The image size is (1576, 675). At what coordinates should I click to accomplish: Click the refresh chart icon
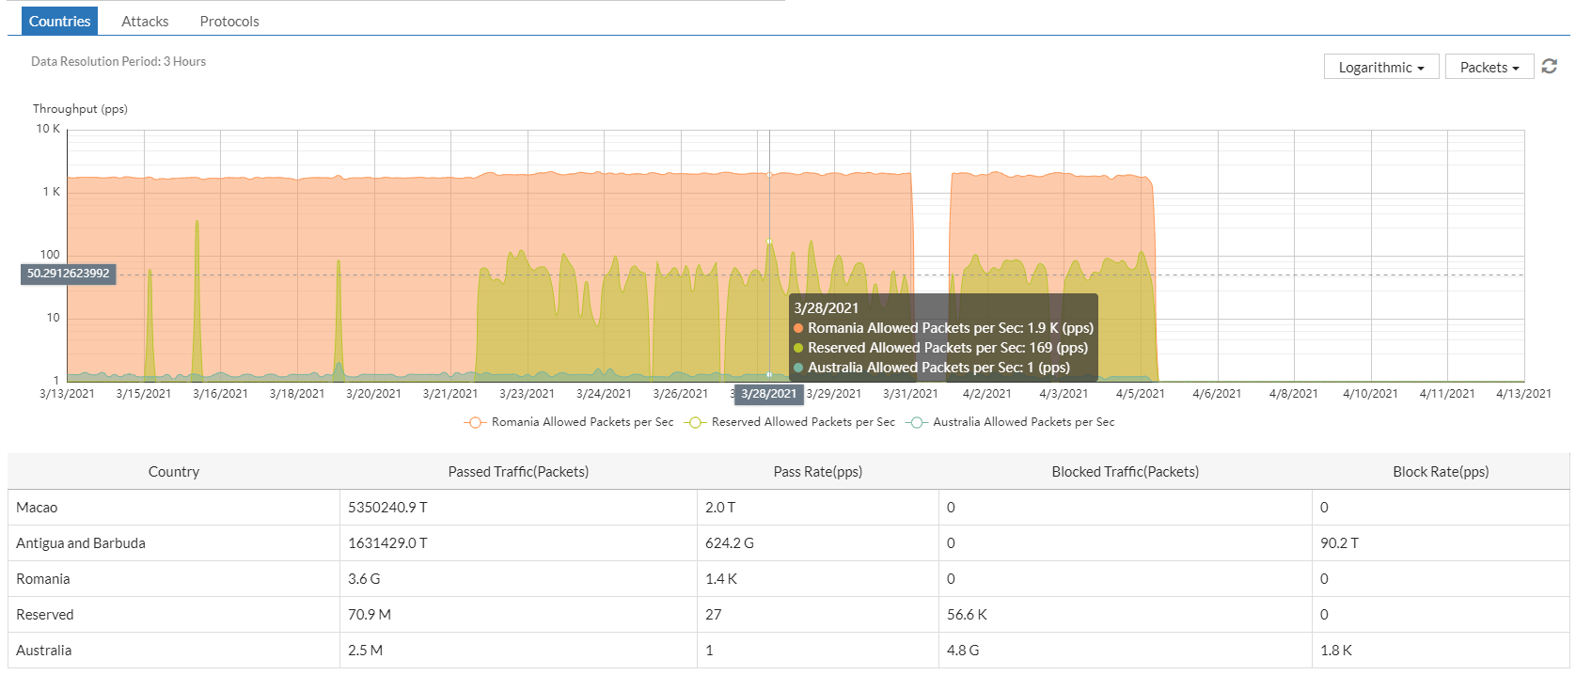point(1549,67)
